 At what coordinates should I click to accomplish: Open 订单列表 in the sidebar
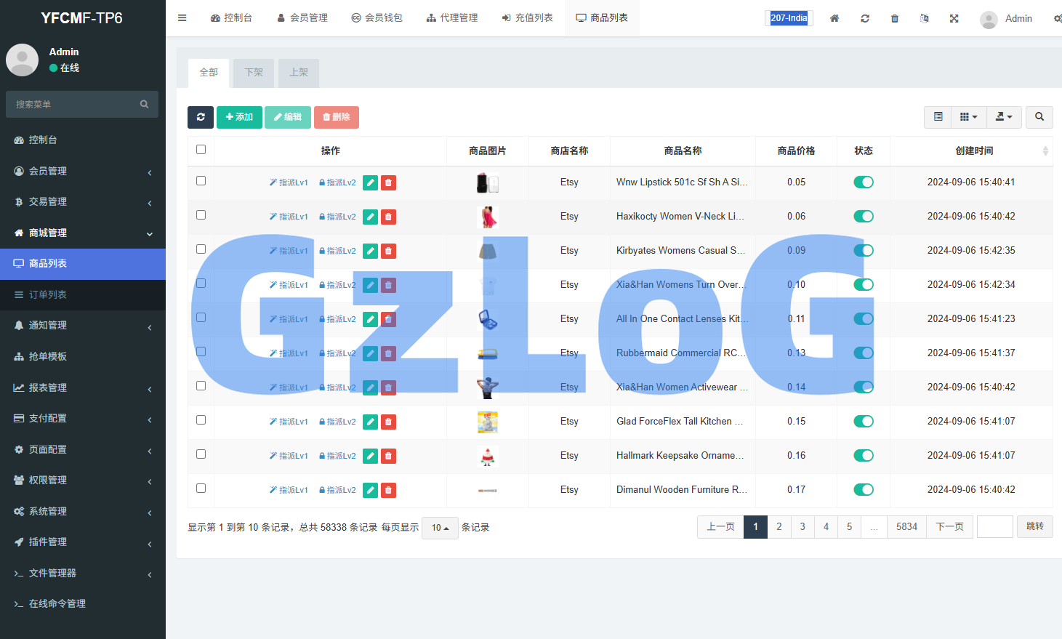tap(48, 294)
